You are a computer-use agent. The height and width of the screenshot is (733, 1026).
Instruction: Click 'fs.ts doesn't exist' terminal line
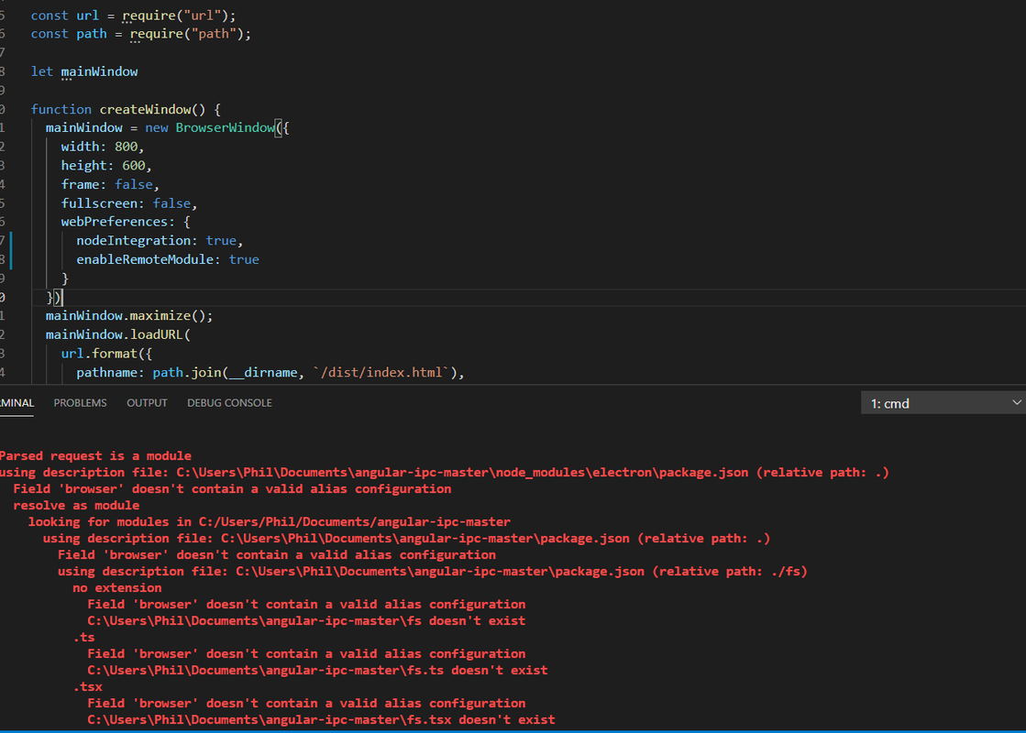(x=317, y=670)
